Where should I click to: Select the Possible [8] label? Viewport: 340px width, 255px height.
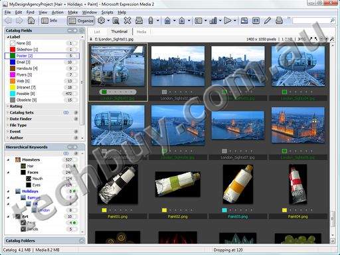pyautogui.click(x=26, y=94)
